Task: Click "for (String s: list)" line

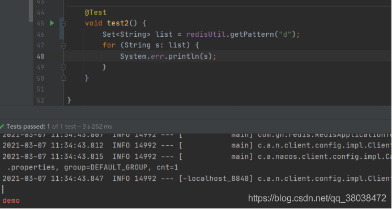Action: point(151,45)
